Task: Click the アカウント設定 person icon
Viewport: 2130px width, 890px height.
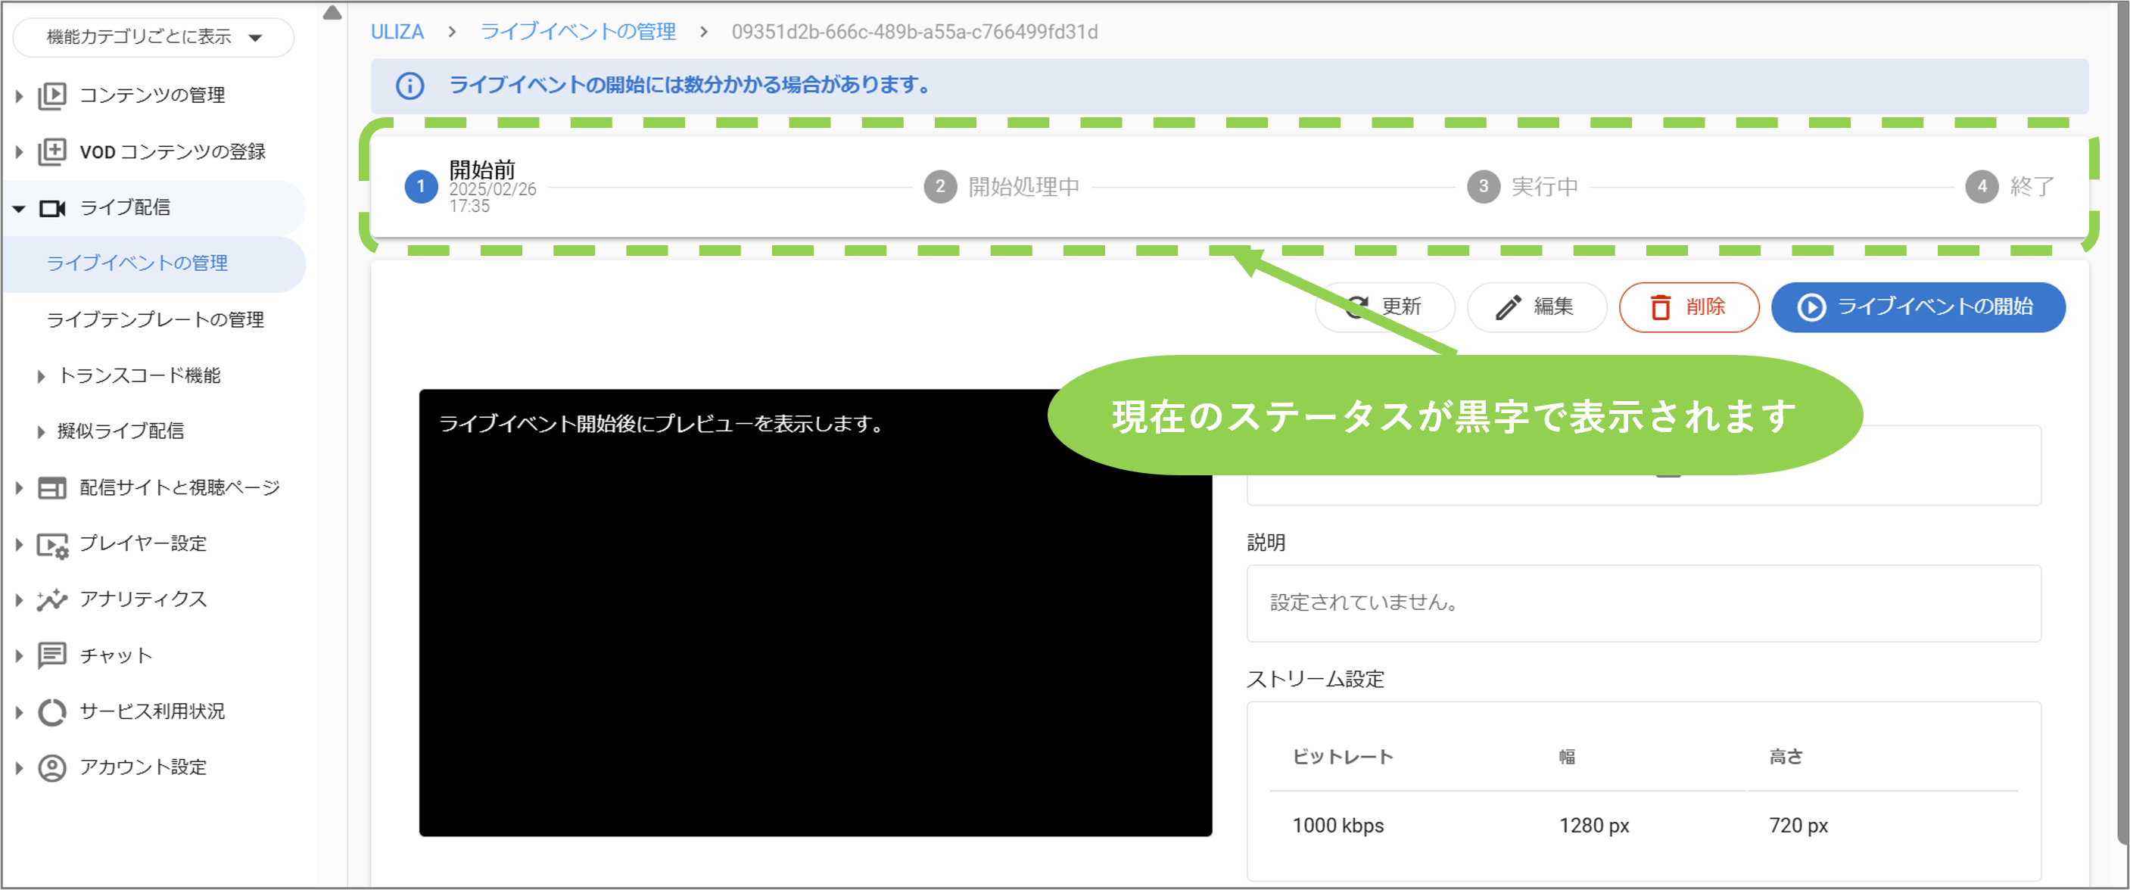Action: click(52, 767)
